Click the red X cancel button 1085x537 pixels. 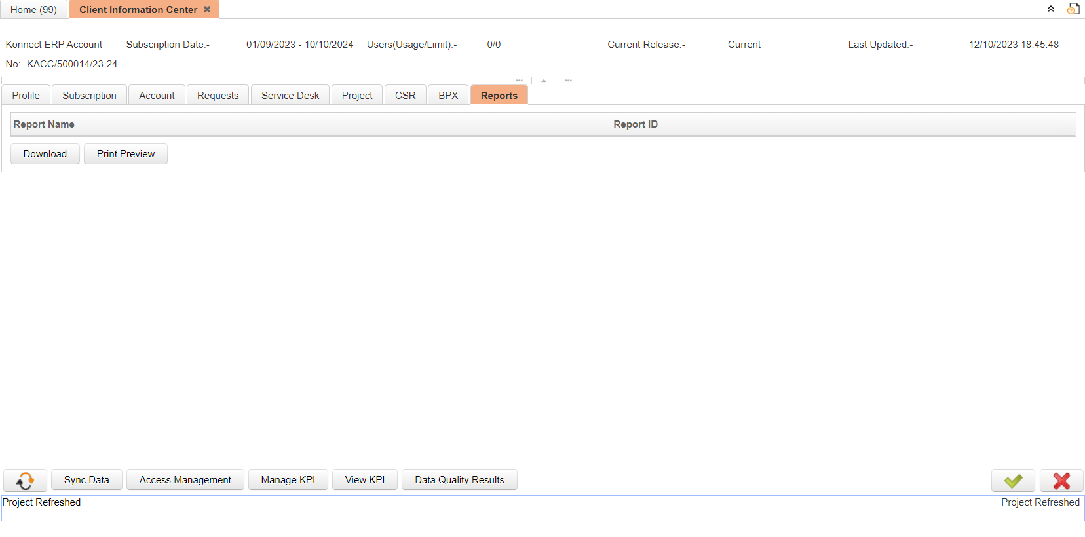point(1061,481)
